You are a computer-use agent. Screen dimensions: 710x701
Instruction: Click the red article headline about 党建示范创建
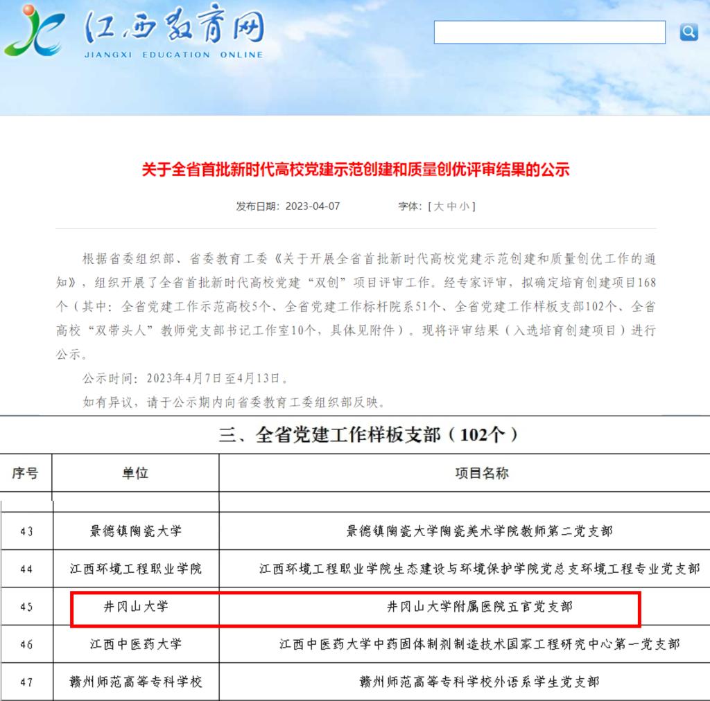[355, 170]
